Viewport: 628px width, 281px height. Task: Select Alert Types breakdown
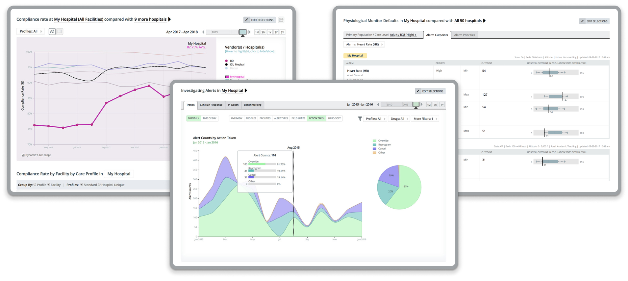(x=281, y=118)
